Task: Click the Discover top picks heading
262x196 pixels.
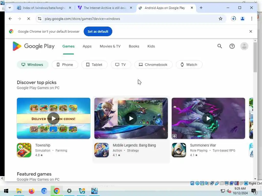Action: pos(37,82)
